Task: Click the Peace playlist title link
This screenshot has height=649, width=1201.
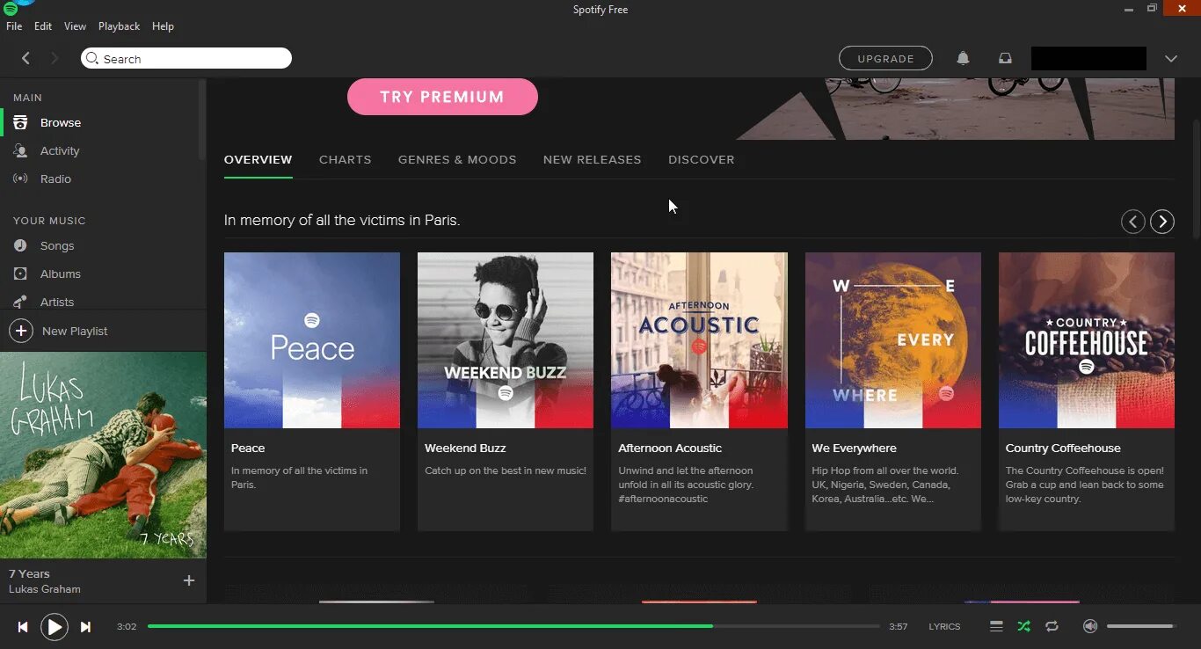Action: tap(248, 448)
